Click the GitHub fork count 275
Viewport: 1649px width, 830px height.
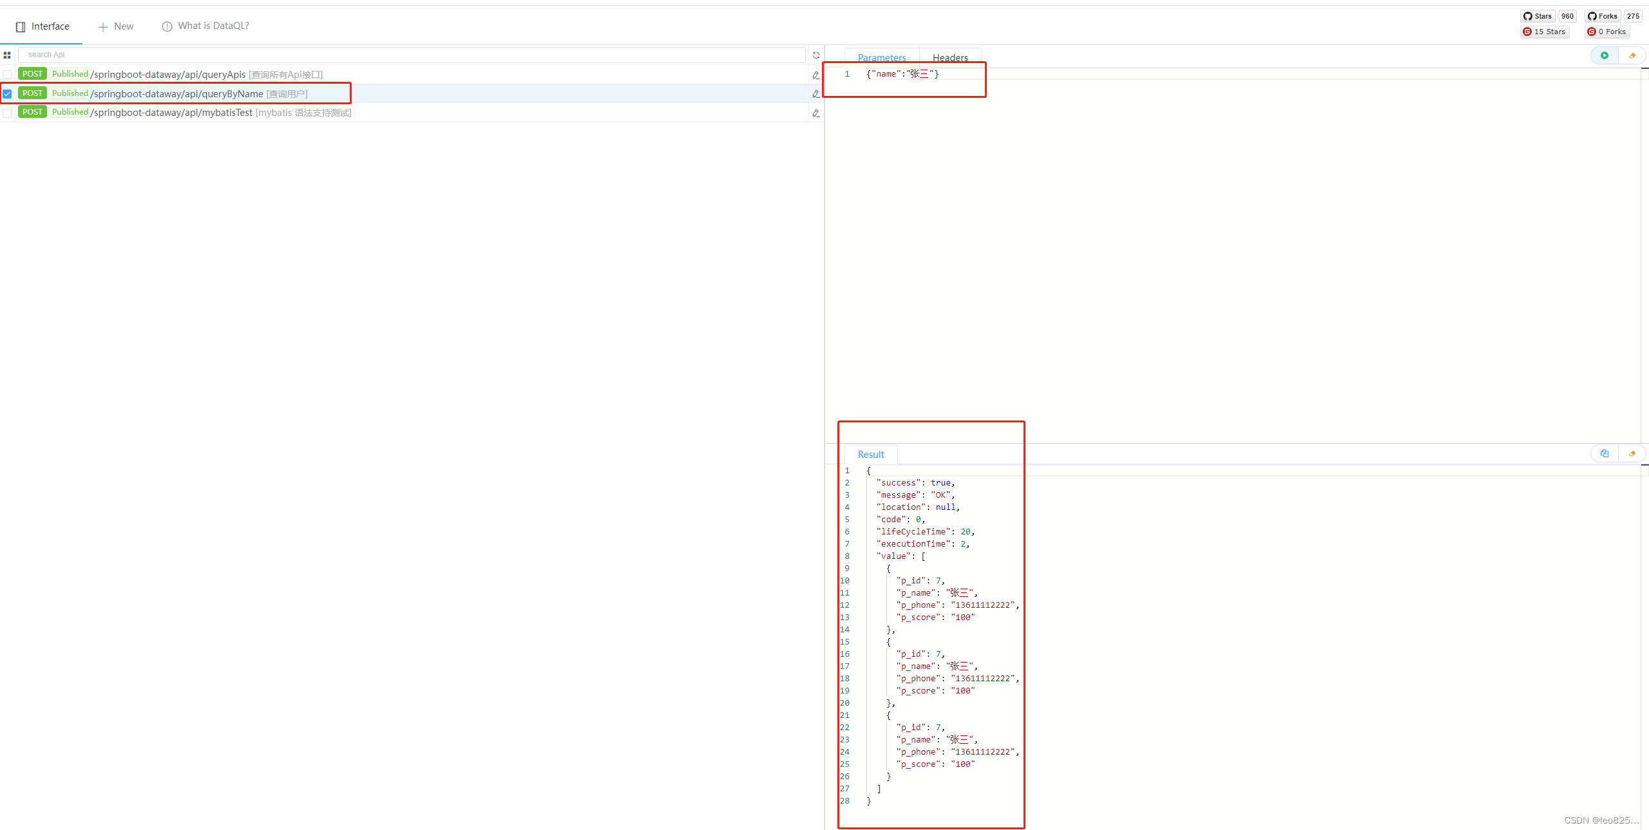(1633, 16)
